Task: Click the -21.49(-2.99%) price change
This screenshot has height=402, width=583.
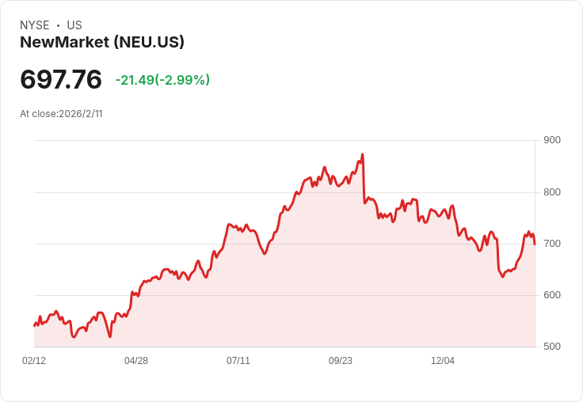Action: [x=162, y=80]
